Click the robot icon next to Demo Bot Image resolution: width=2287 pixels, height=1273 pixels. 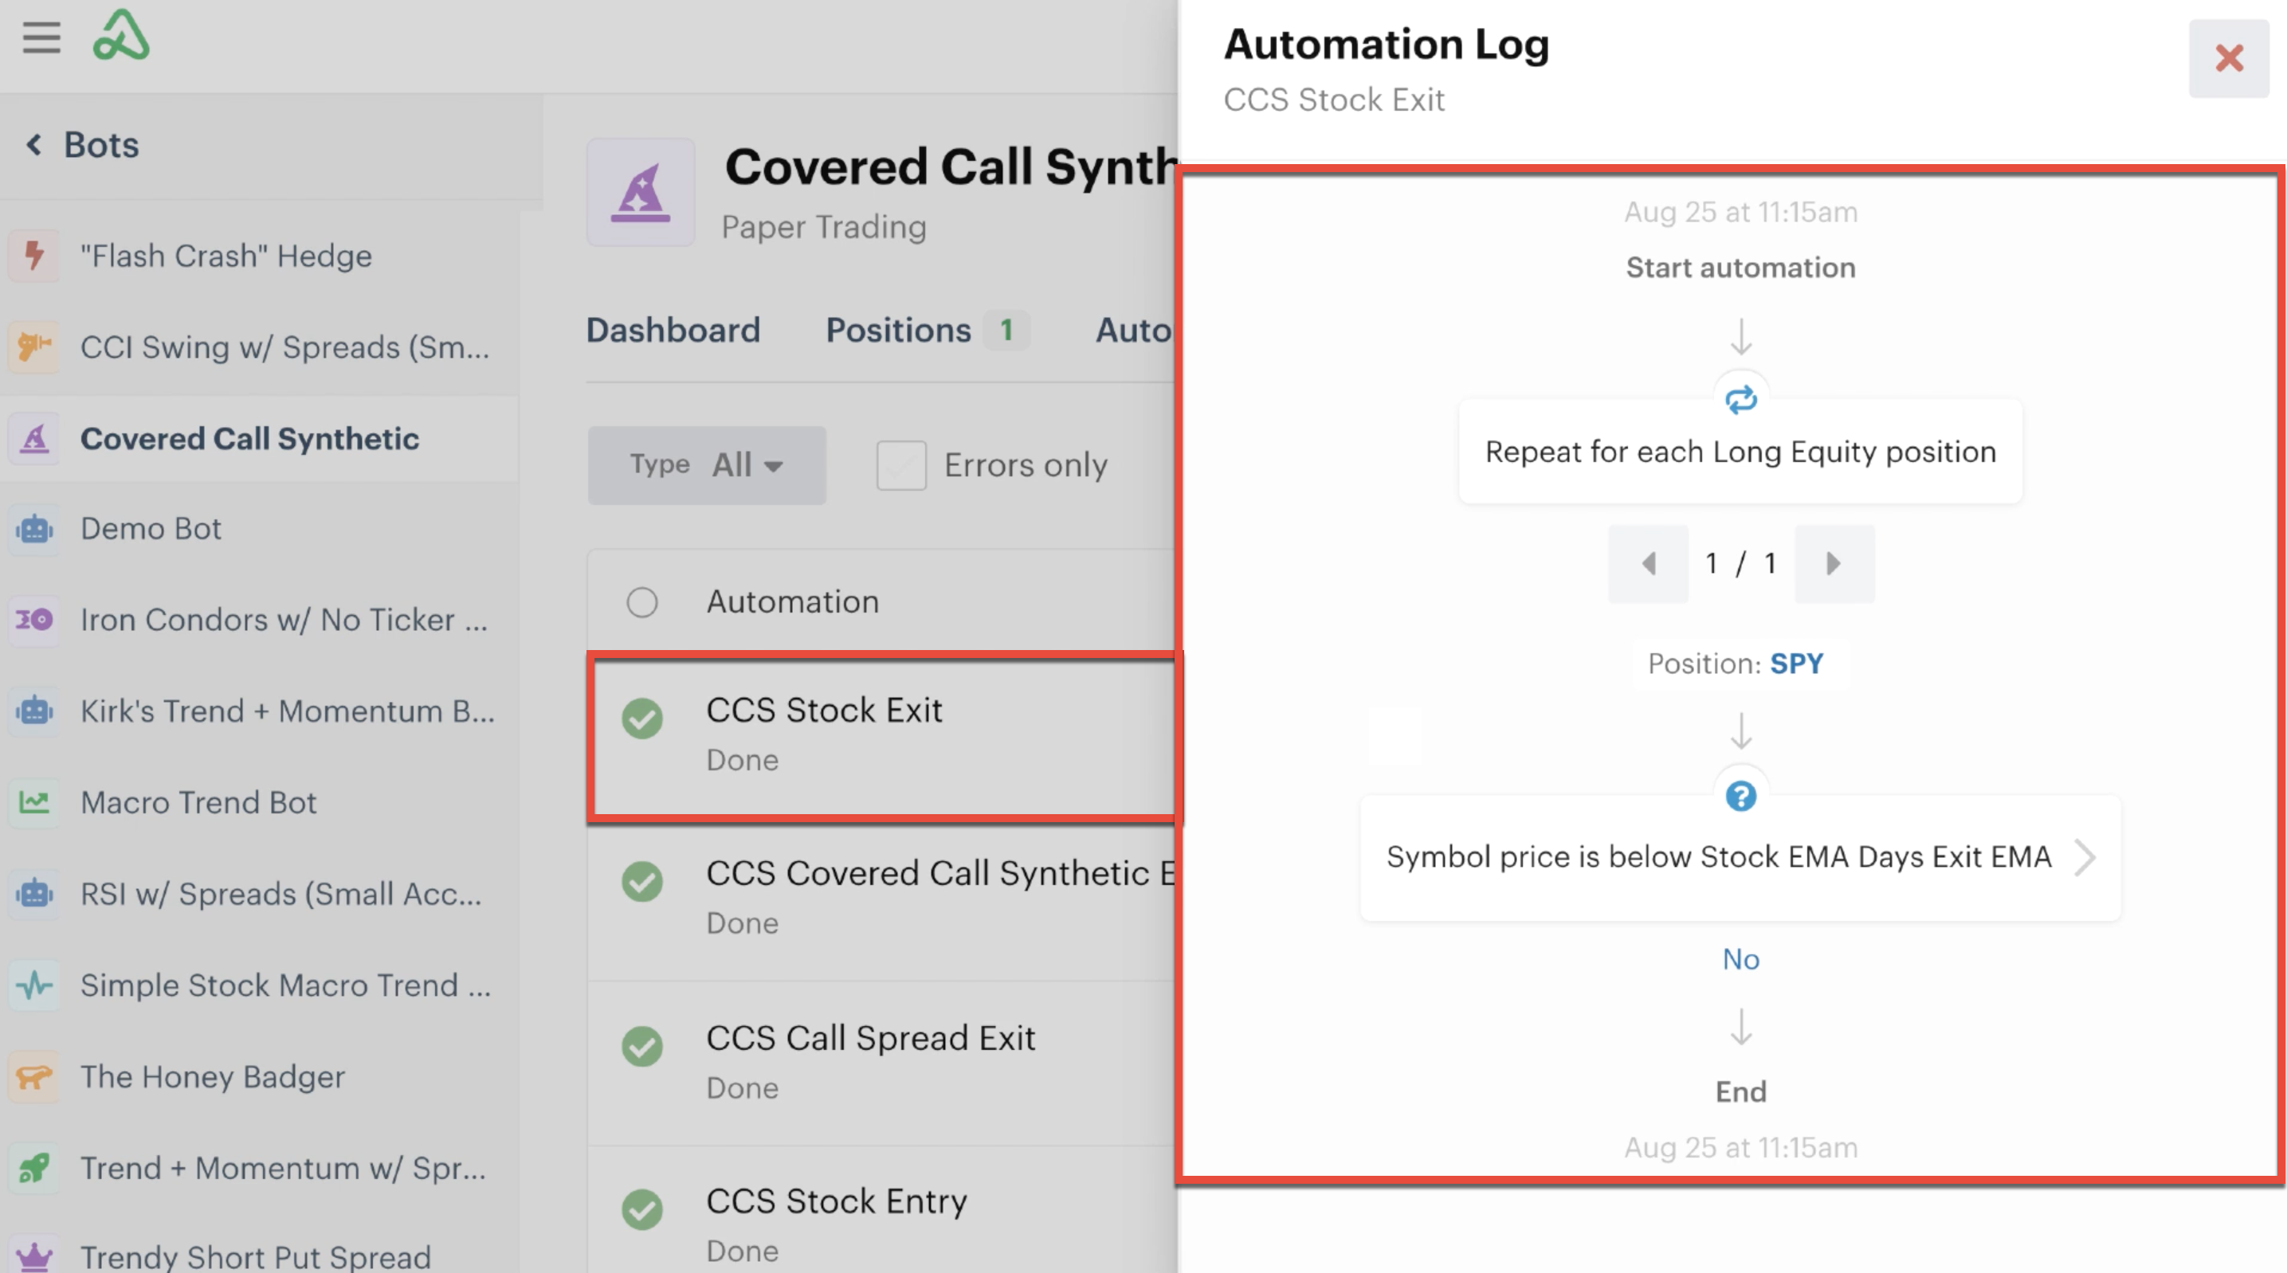click(33, 529)
